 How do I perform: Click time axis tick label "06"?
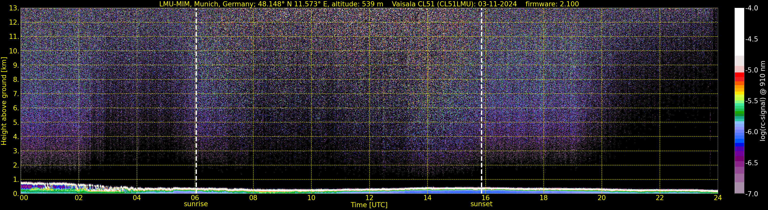click(x=195, y=198)
